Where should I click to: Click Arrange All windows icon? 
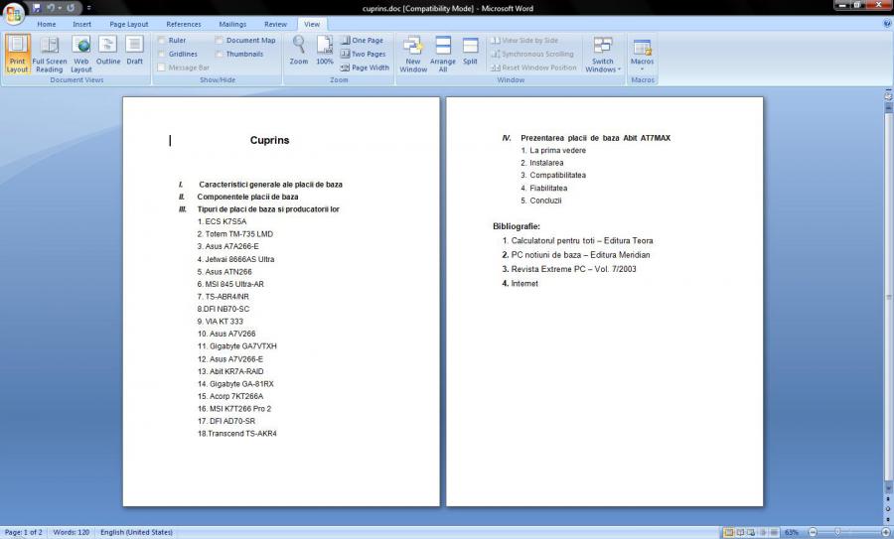click(443, 54)
